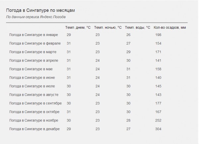Viewport: 199px width, 144px height.
Task: Open the March weather in Singapore link
Action: 33,52
